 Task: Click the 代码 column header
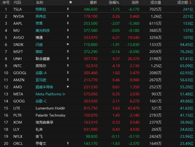click(x=17, y=2)
